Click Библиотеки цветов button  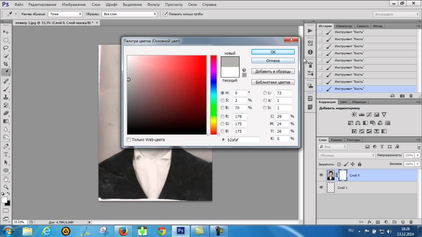[273, 82]
